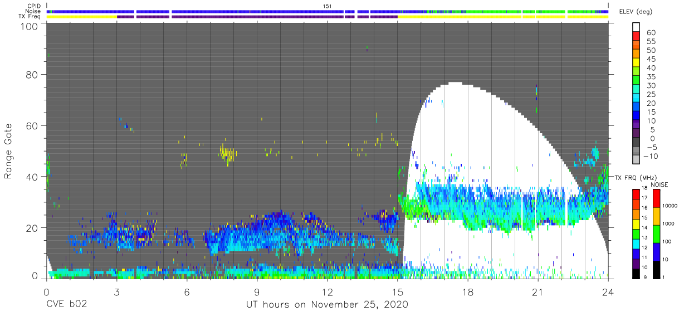Click the UT hours on November 25, 2020 title
The width and height of the screenshot is (684, 316).
328,304
